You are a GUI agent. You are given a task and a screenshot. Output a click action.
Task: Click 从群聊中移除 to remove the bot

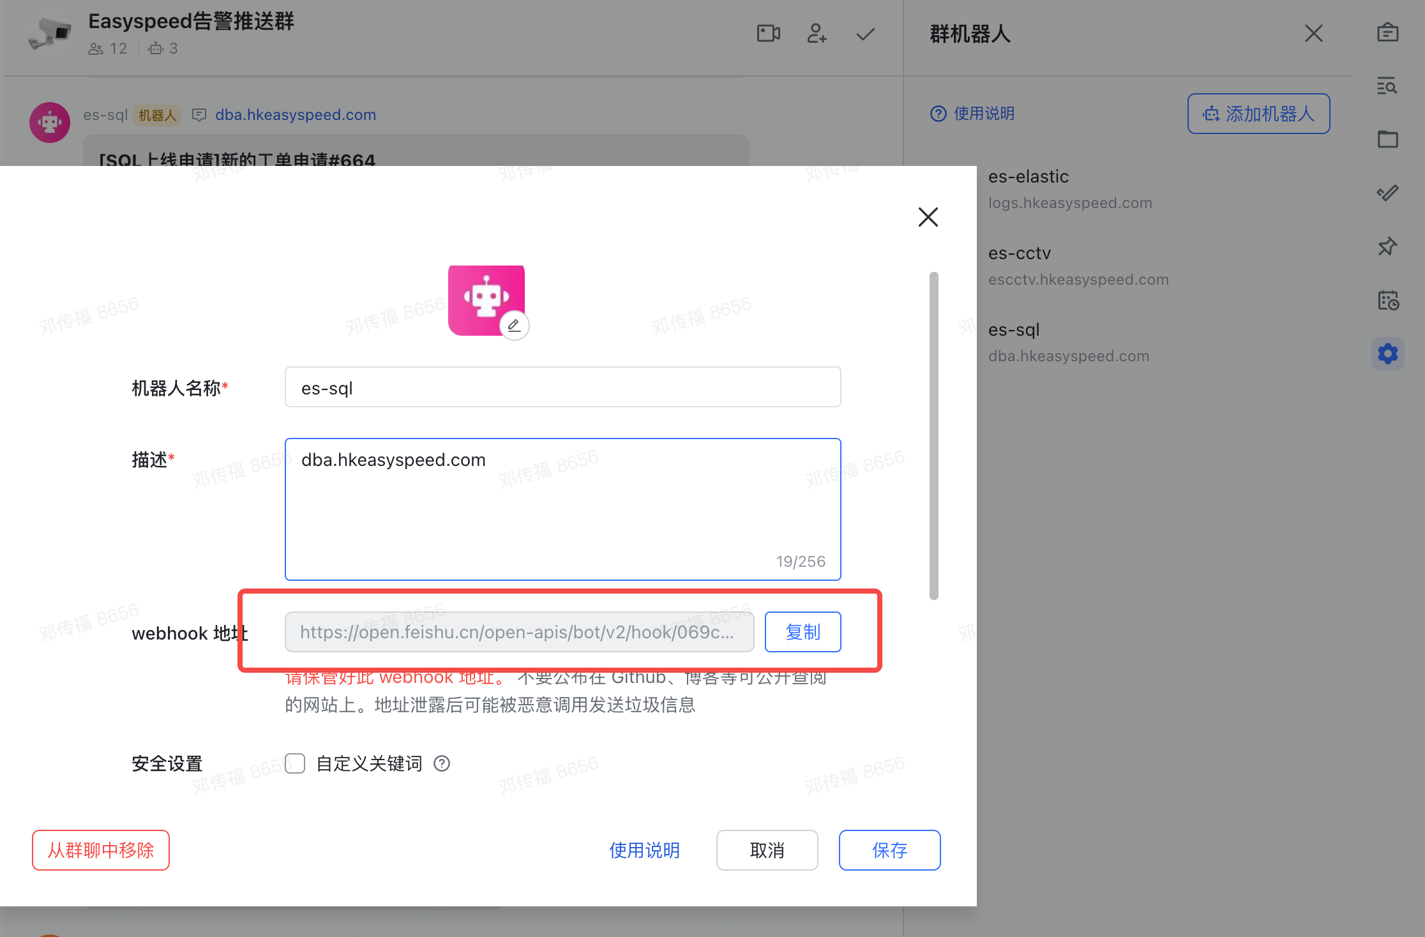click(x=101, y=850)
